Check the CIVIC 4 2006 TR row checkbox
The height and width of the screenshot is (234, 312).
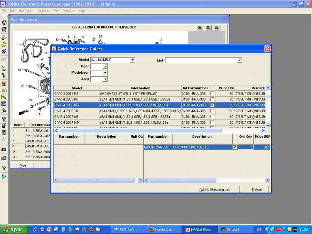click(212, 111)
